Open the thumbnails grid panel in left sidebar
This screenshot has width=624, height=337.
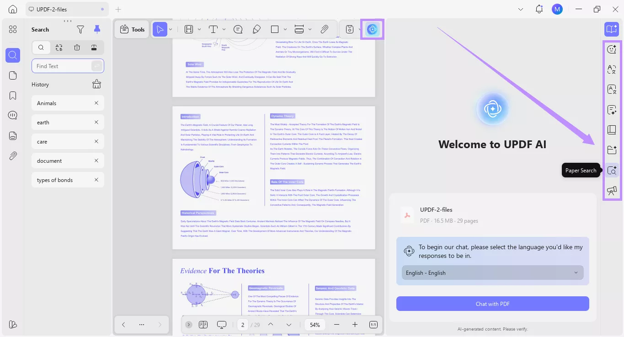pos(13,29)
